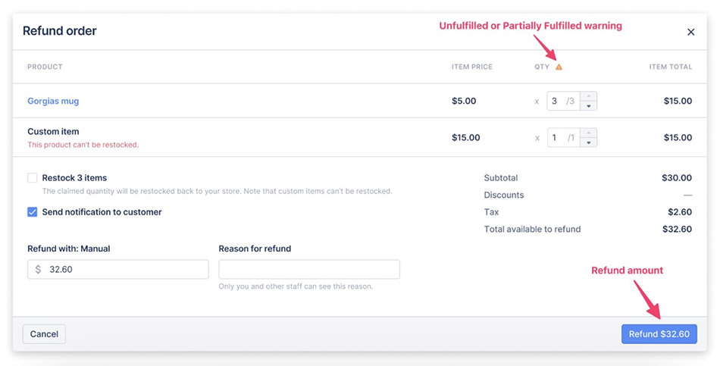The image size is (720, 366).
Task: Cancel the refund order
Action: coord(44,334)
